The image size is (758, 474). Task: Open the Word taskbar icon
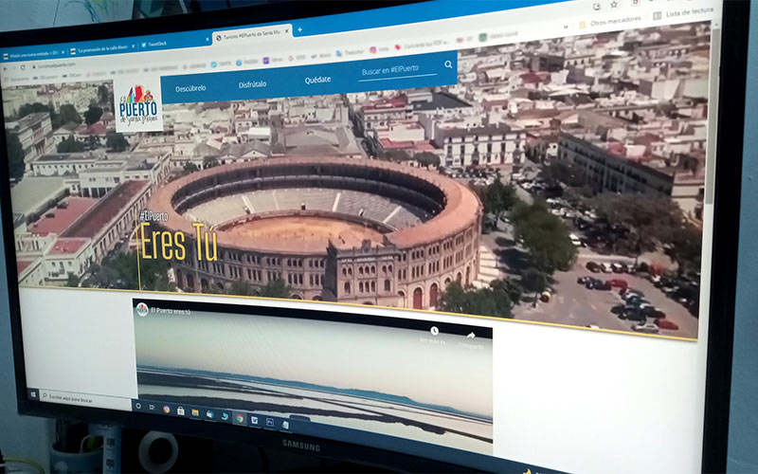254,420
